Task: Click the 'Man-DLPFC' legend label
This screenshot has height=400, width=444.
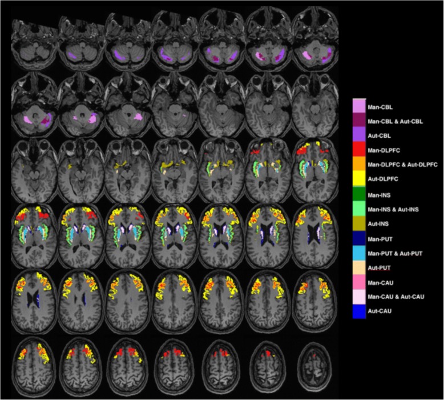Action: [x=384, y=150]
